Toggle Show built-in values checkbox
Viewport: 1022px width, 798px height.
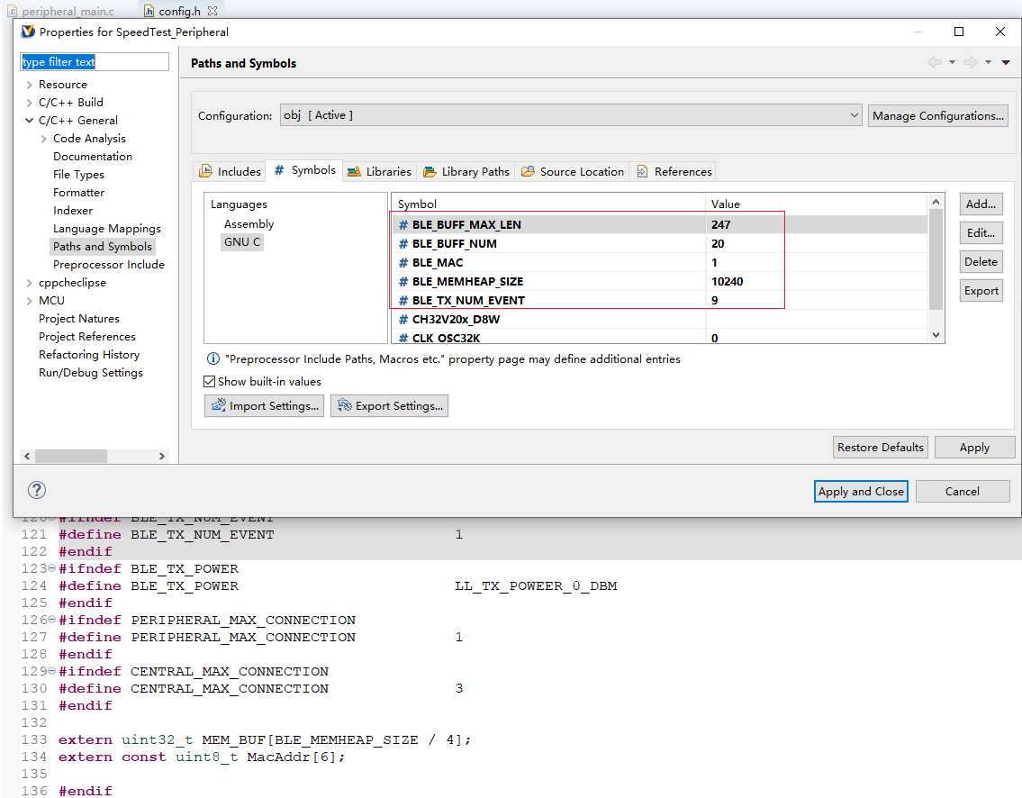tap(210, 382)
